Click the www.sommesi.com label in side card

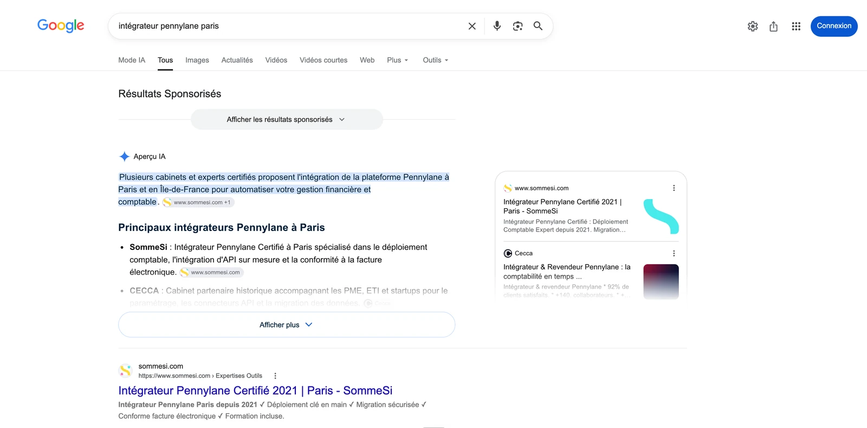tap(541, 188)
